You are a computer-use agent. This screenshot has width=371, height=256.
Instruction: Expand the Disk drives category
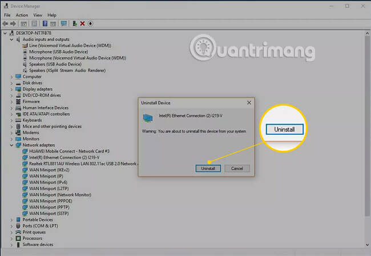(11, 83)
